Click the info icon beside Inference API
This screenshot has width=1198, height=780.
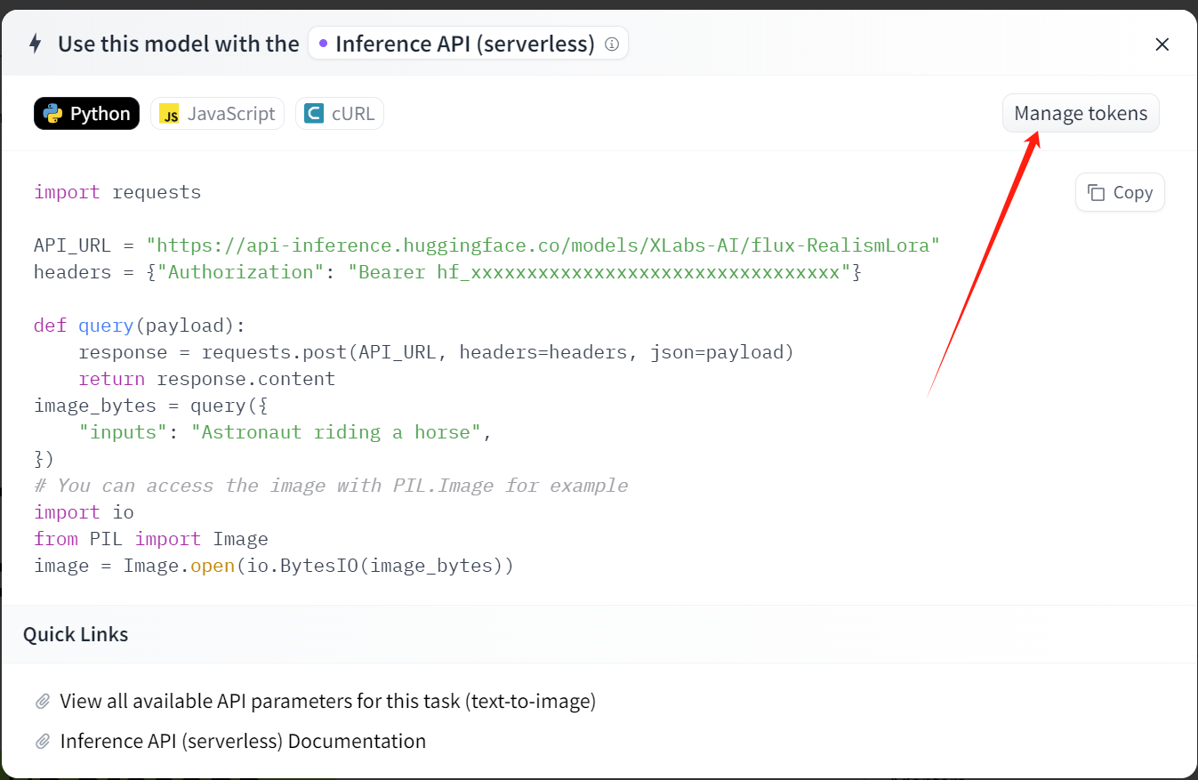point(612,44)
